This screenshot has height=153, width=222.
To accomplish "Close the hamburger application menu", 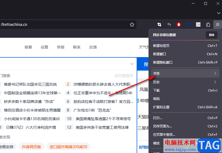I will (218, 25).
